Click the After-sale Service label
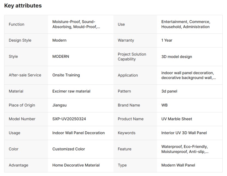 (x=25, y=75)
